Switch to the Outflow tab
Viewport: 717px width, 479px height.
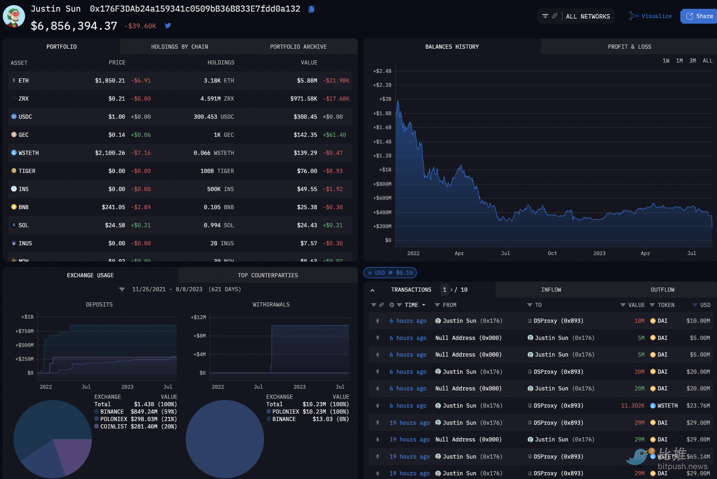(663, 290)
